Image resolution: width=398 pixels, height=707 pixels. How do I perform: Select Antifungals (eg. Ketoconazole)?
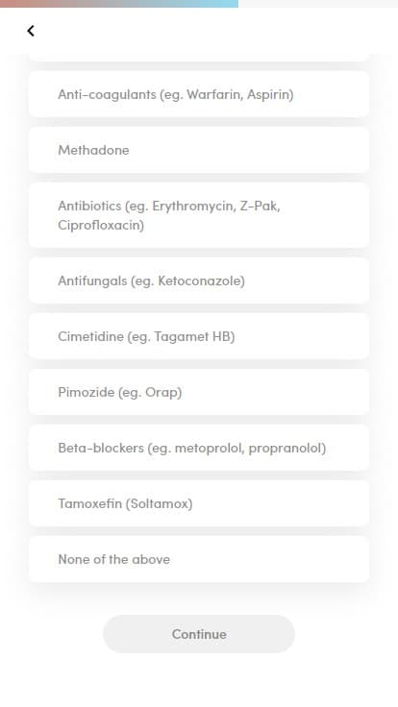(199, 280)
